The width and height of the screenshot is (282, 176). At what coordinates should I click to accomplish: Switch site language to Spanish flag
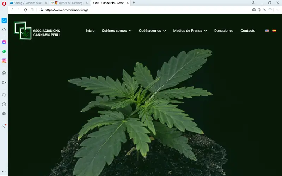click(x=274, y=31)
